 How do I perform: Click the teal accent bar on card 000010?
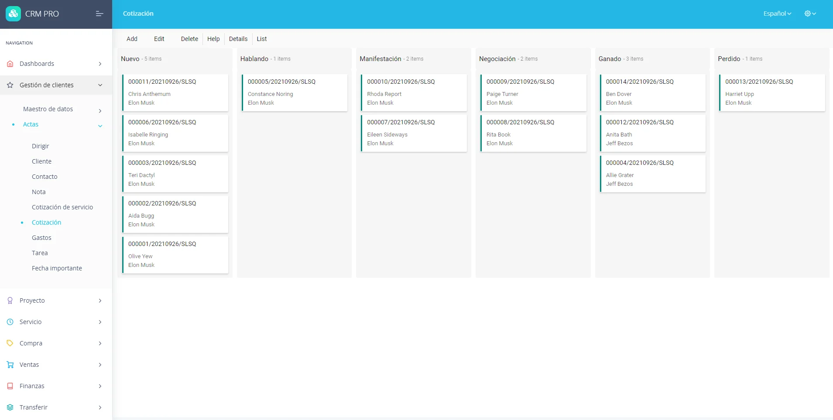[362, 92]
